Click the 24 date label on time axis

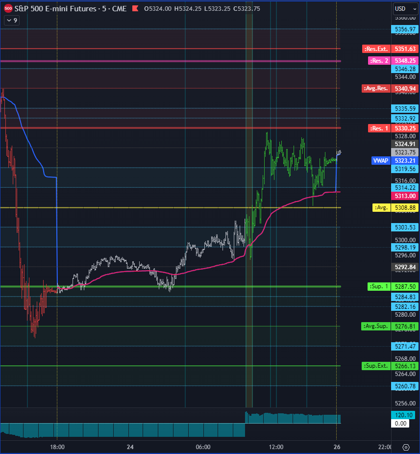tap(130, 447)
